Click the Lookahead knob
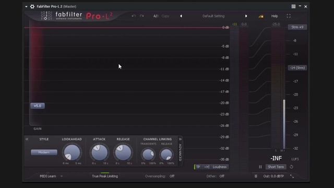This screenshot has height=188, width=334. click(x=72, y=152)
